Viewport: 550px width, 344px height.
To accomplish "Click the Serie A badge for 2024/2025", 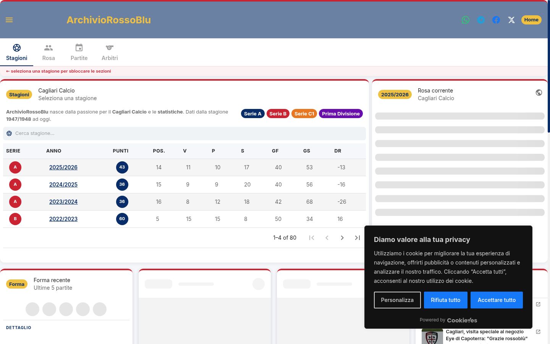I will [15, 185].
